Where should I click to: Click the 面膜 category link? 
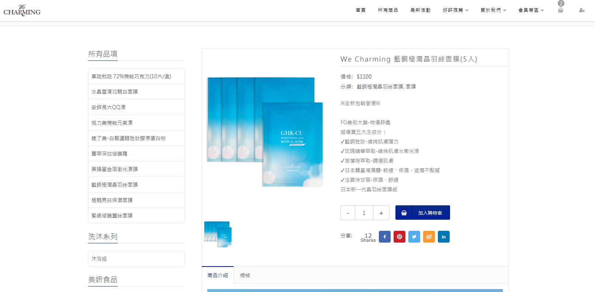tap(411, 87)
